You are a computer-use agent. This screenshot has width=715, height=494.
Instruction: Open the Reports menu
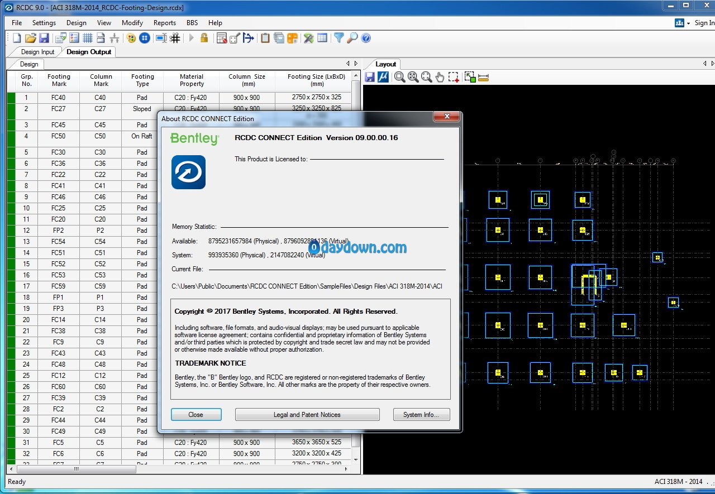pyautogui.click(x=165, y=23)
